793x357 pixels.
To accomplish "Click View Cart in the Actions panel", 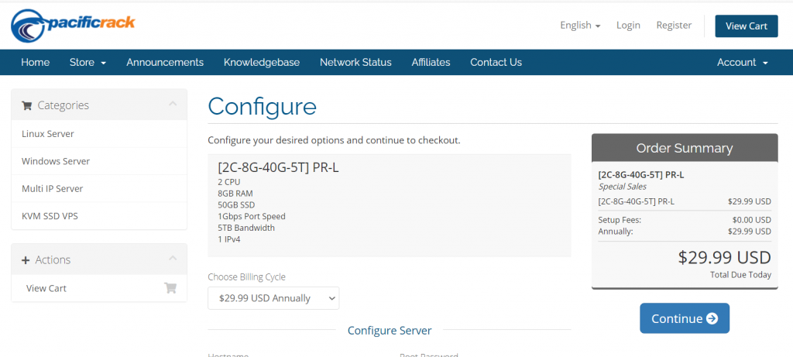I will pyautogui.click(x=99, y=288).
